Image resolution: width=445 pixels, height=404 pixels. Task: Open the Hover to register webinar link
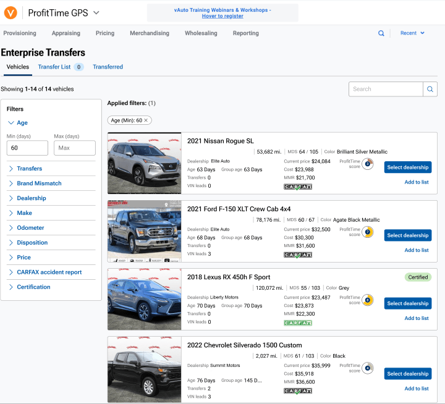point(222,16)
